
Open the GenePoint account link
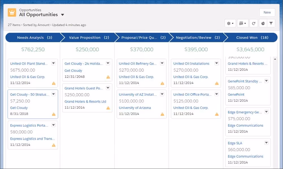click(x=236, y=94)
